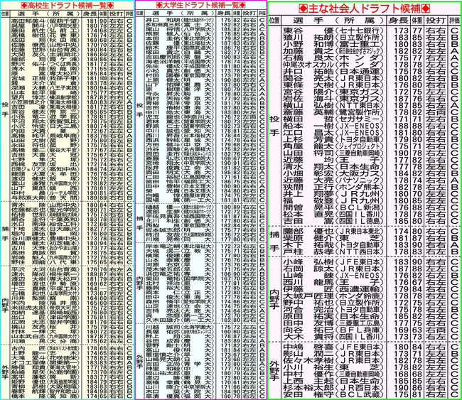Click player name 加藤 貴之

tap(308, 51)
